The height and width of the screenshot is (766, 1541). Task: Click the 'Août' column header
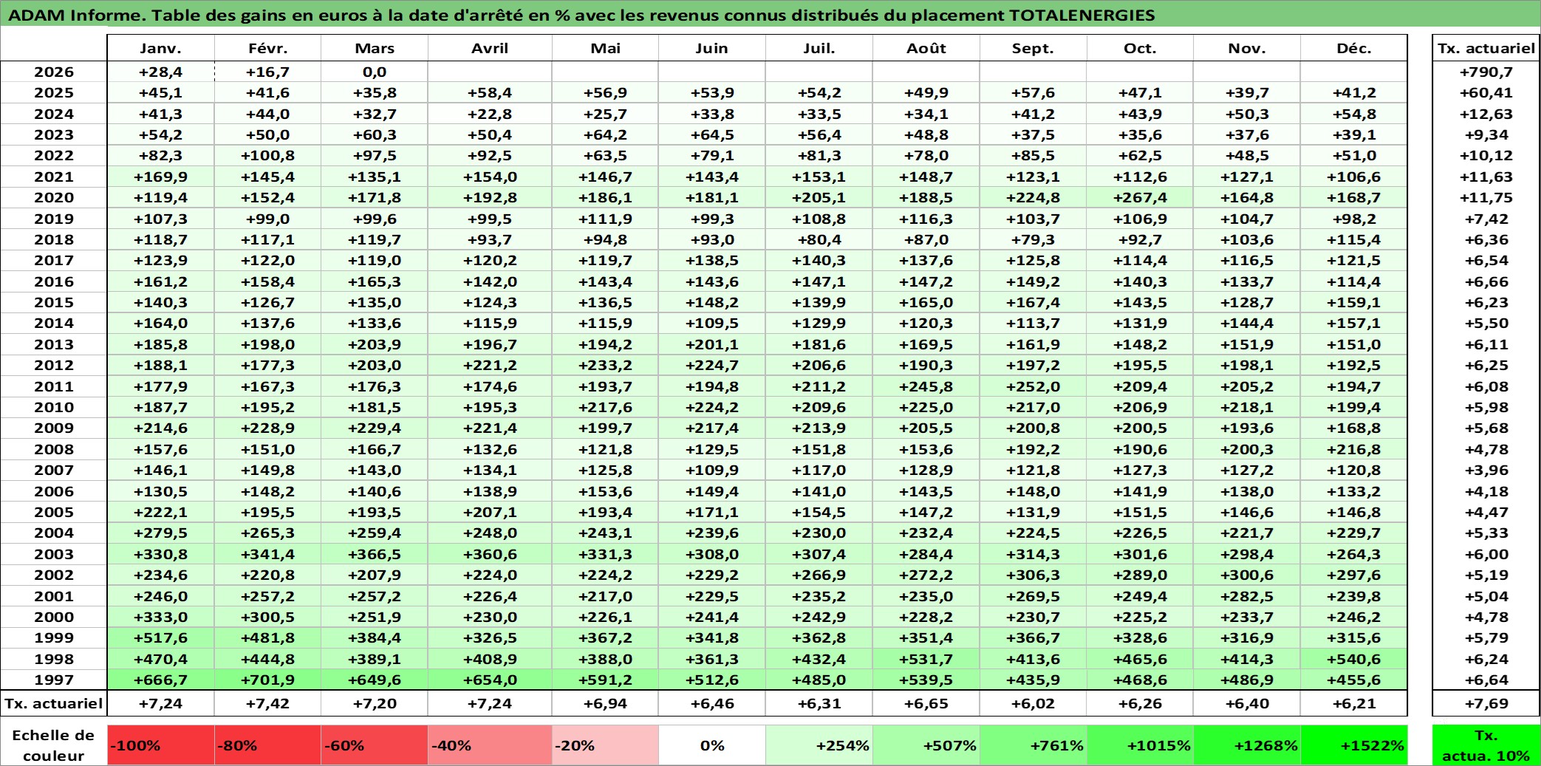point(926,48)
